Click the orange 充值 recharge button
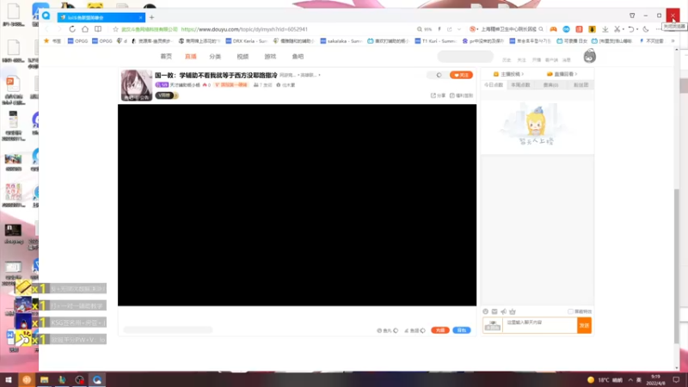 tap(440, 330)
